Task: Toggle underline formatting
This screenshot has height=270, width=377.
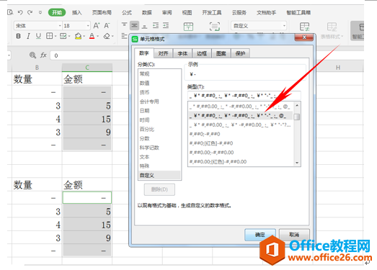Action: [38, 36]
